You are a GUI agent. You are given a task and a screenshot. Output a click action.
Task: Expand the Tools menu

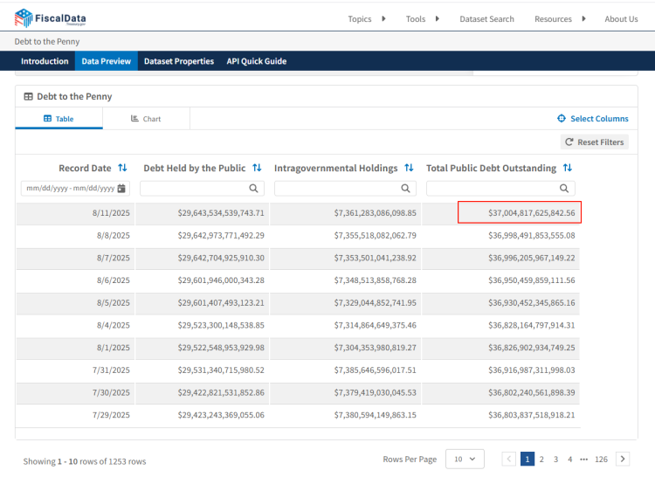tap(423, 19)
